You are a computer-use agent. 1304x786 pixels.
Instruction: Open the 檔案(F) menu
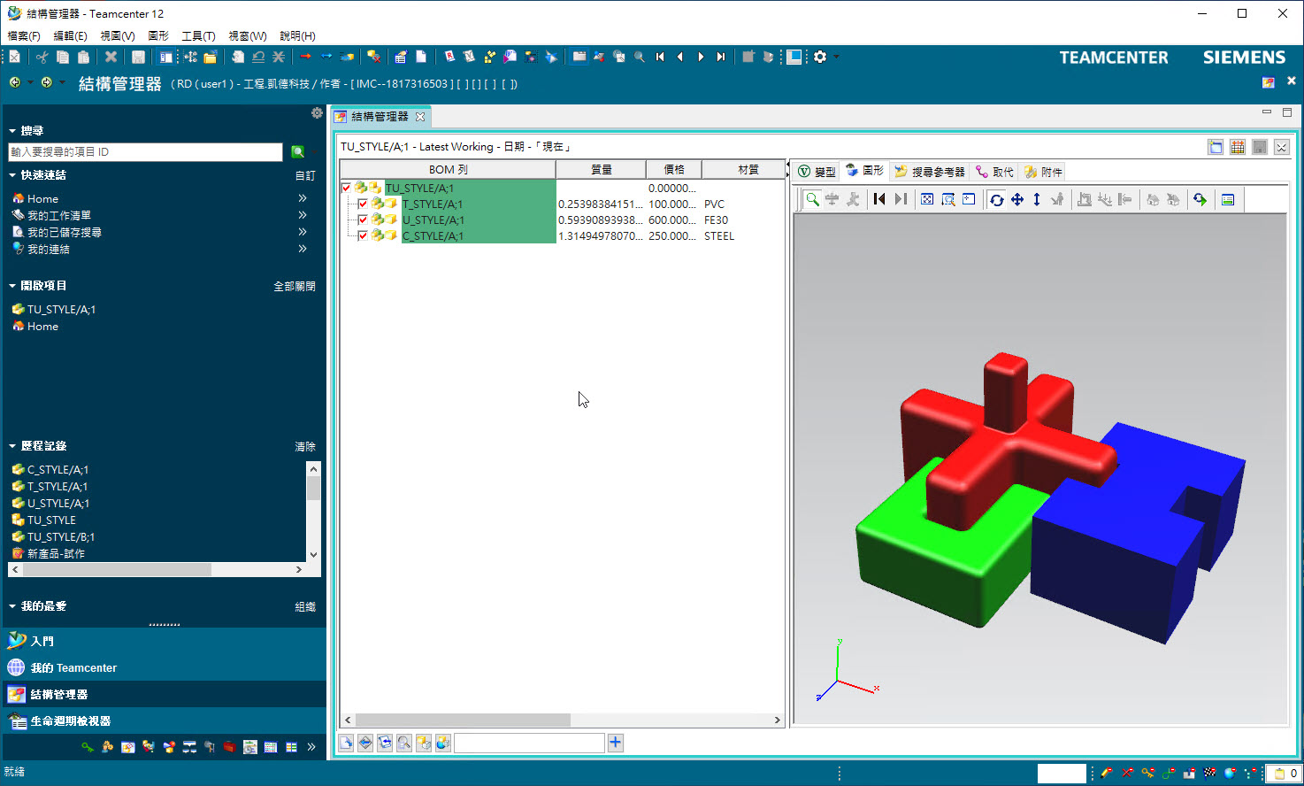pos(24,35)
